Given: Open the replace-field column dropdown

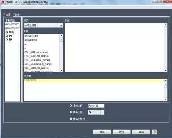Looking at the screenshot, I should (x=102, y=112).
